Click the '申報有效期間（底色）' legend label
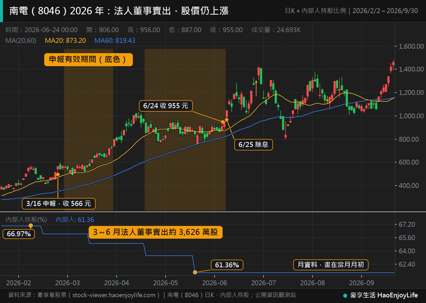 point(88,60)
